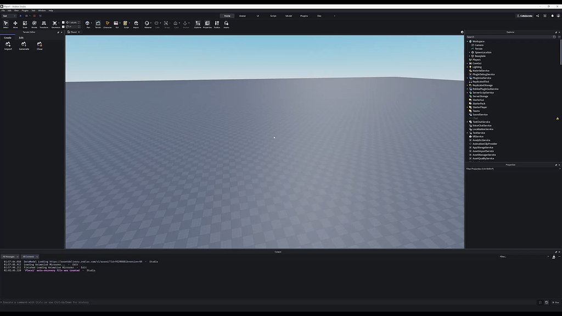The image size is (562, 316).
Task: Toggle the Explorer panel button
Action: (198, 24)
